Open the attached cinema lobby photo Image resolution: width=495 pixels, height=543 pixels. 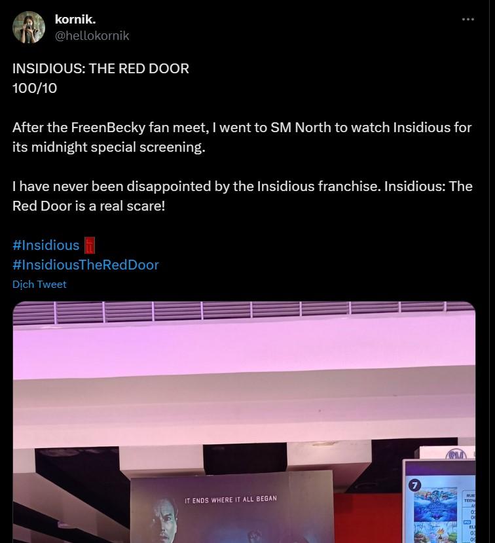click(x=244, y=422)
